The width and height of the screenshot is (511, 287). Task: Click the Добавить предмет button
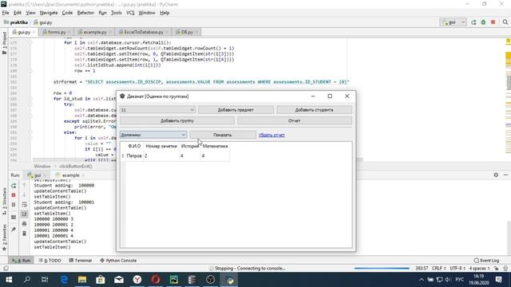click(x=236, y=110)
